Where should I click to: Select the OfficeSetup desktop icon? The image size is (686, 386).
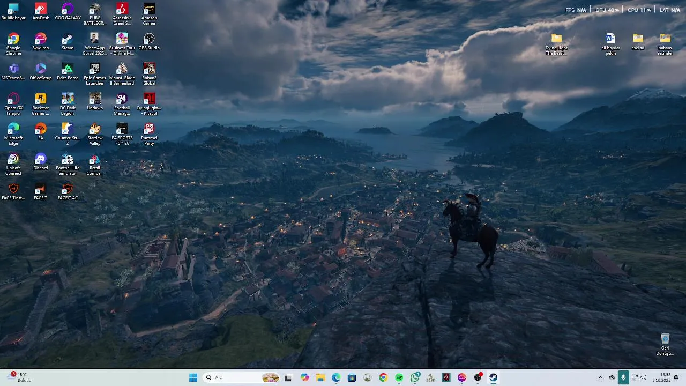click(41, 72)
